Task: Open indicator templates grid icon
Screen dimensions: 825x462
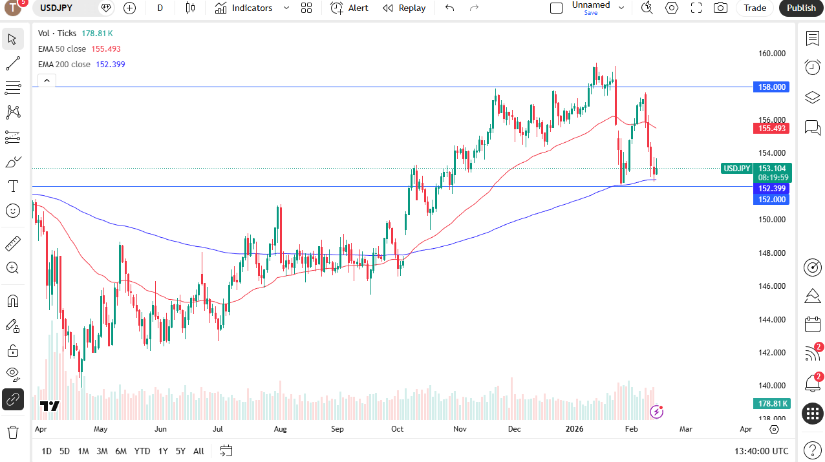Action: 306,8
